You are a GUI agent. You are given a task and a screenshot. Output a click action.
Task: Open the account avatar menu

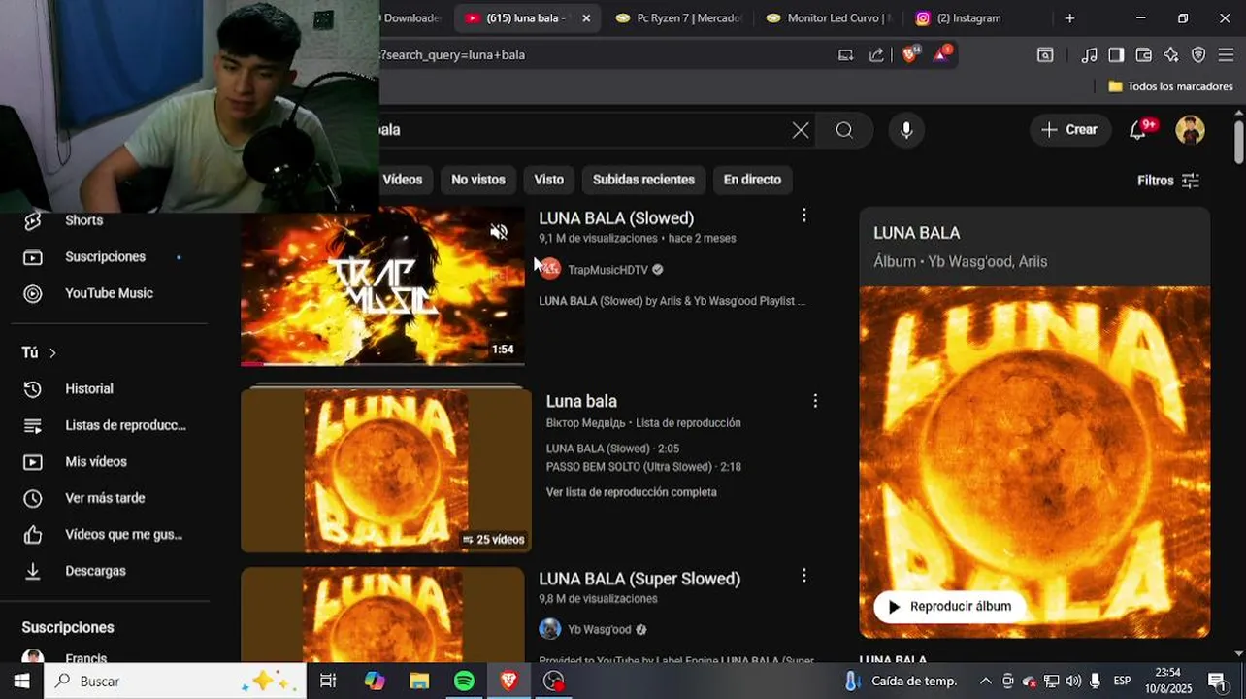(1191, 130)
